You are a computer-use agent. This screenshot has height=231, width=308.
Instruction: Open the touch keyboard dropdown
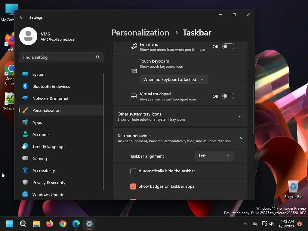point(174,79)
